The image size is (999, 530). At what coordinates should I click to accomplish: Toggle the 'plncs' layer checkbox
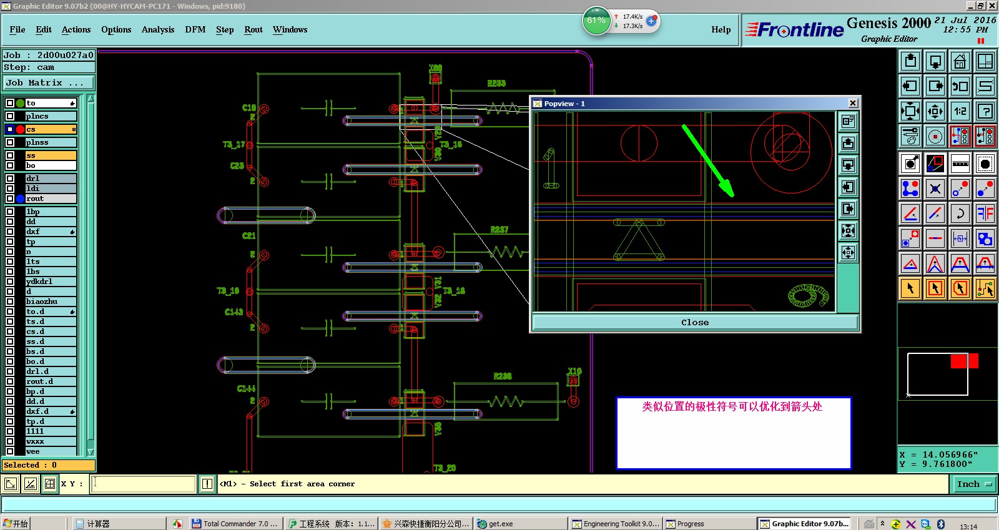click(10, 116)
